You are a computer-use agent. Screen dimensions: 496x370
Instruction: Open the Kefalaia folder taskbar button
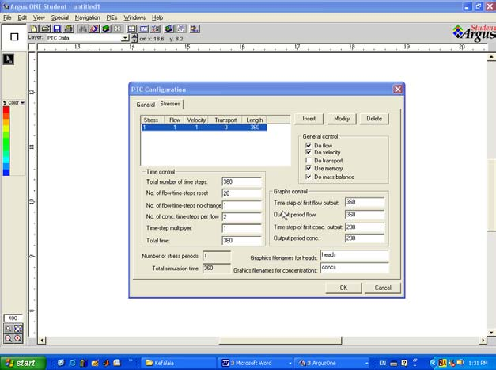coord(179,363)
